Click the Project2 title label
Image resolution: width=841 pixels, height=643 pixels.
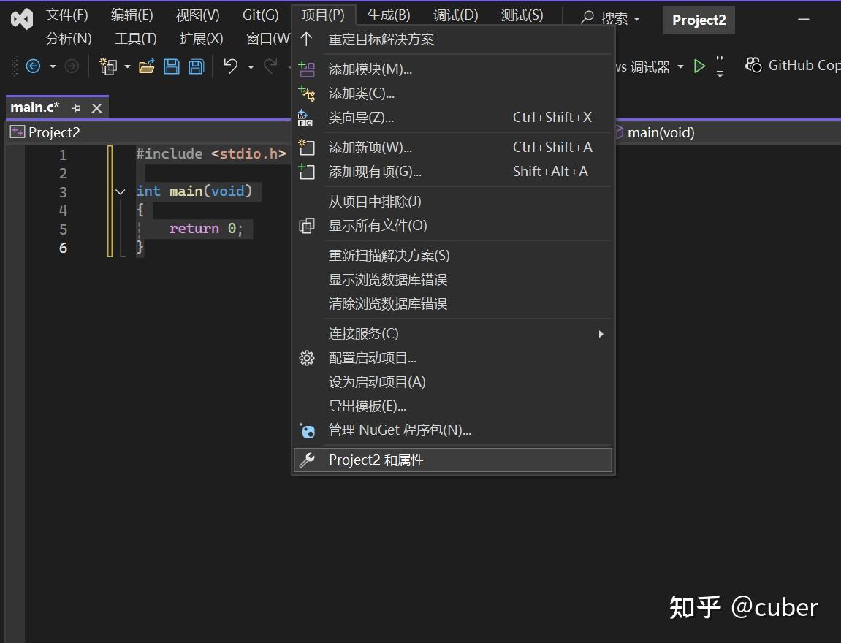(699, 20)
